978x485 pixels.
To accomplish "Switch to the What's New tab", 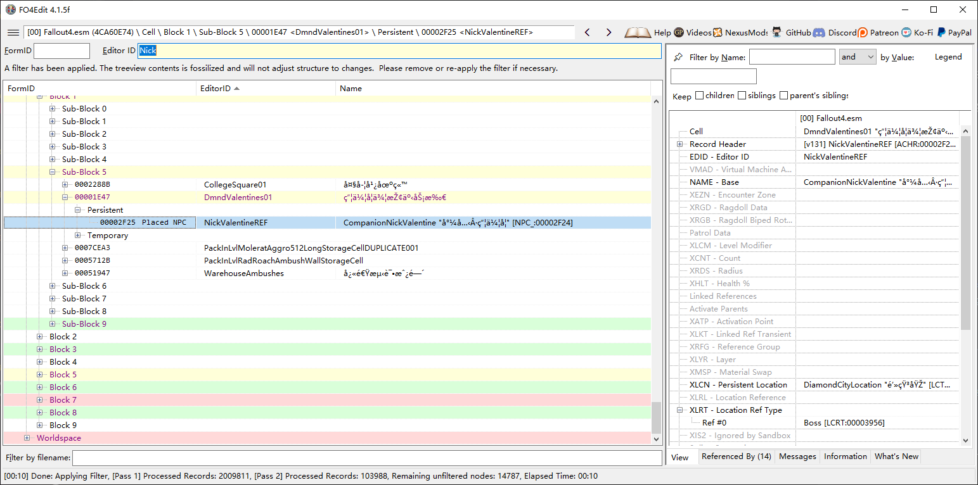I will 896,457.
